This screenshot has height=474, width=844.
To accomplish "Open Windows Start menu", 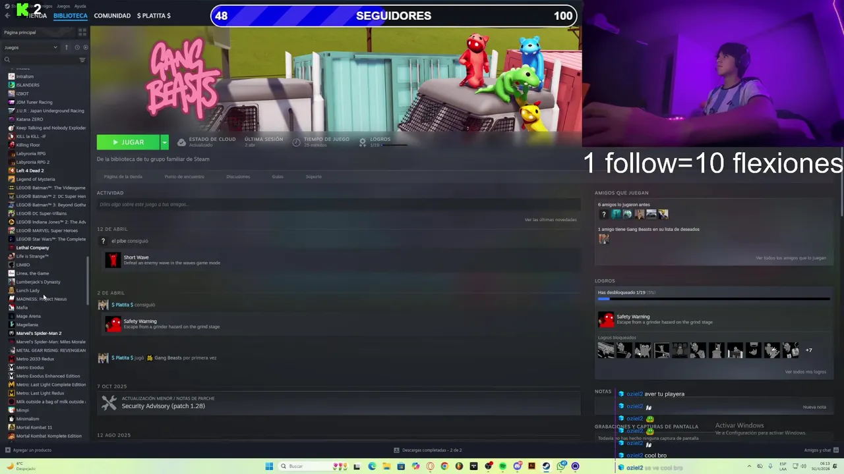I will point(269,466).
